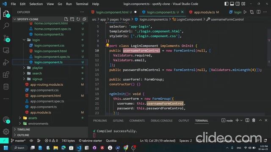The height and width of the screenshot is (152, 271).
Task: Open the Explorer view in activity bar
Action: click(x=6, y=14)
